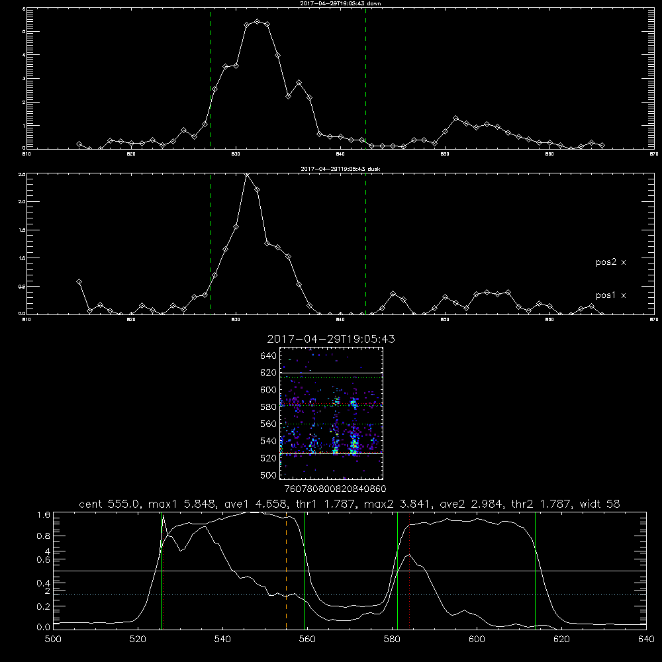Select the timestamp title above the heatmap
Viewport: 662px width, 662px height.
coord(331,339)
